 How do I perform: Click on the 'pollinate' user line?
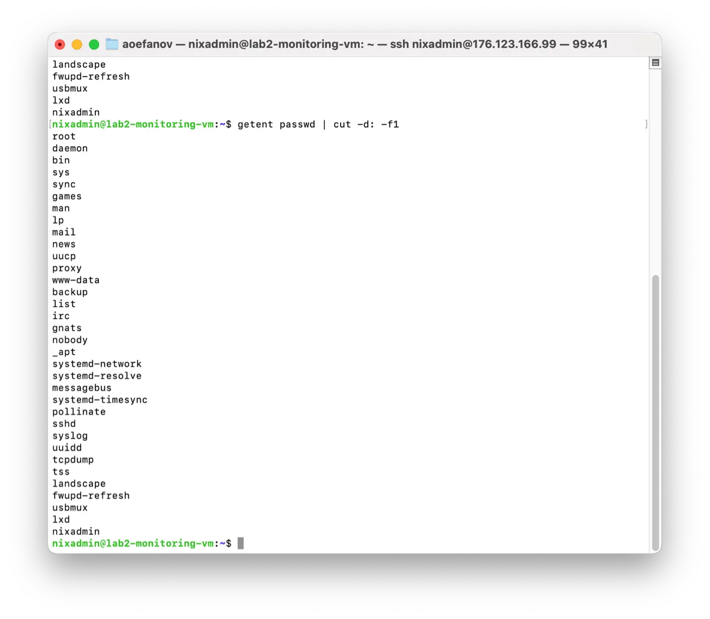(79, 412)
